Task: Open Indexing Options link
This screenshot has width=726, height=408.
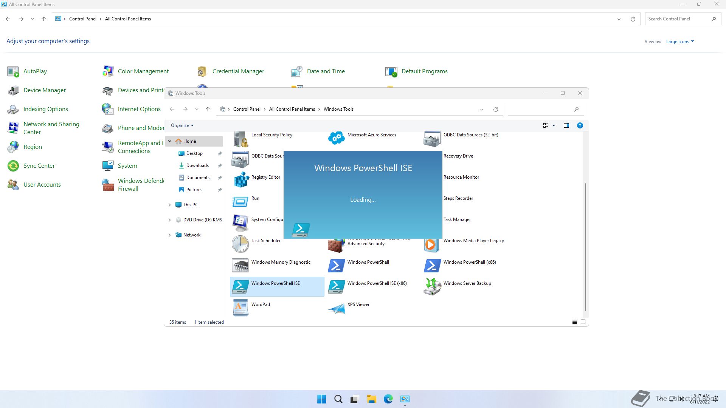Action: (x=45, y=109)
